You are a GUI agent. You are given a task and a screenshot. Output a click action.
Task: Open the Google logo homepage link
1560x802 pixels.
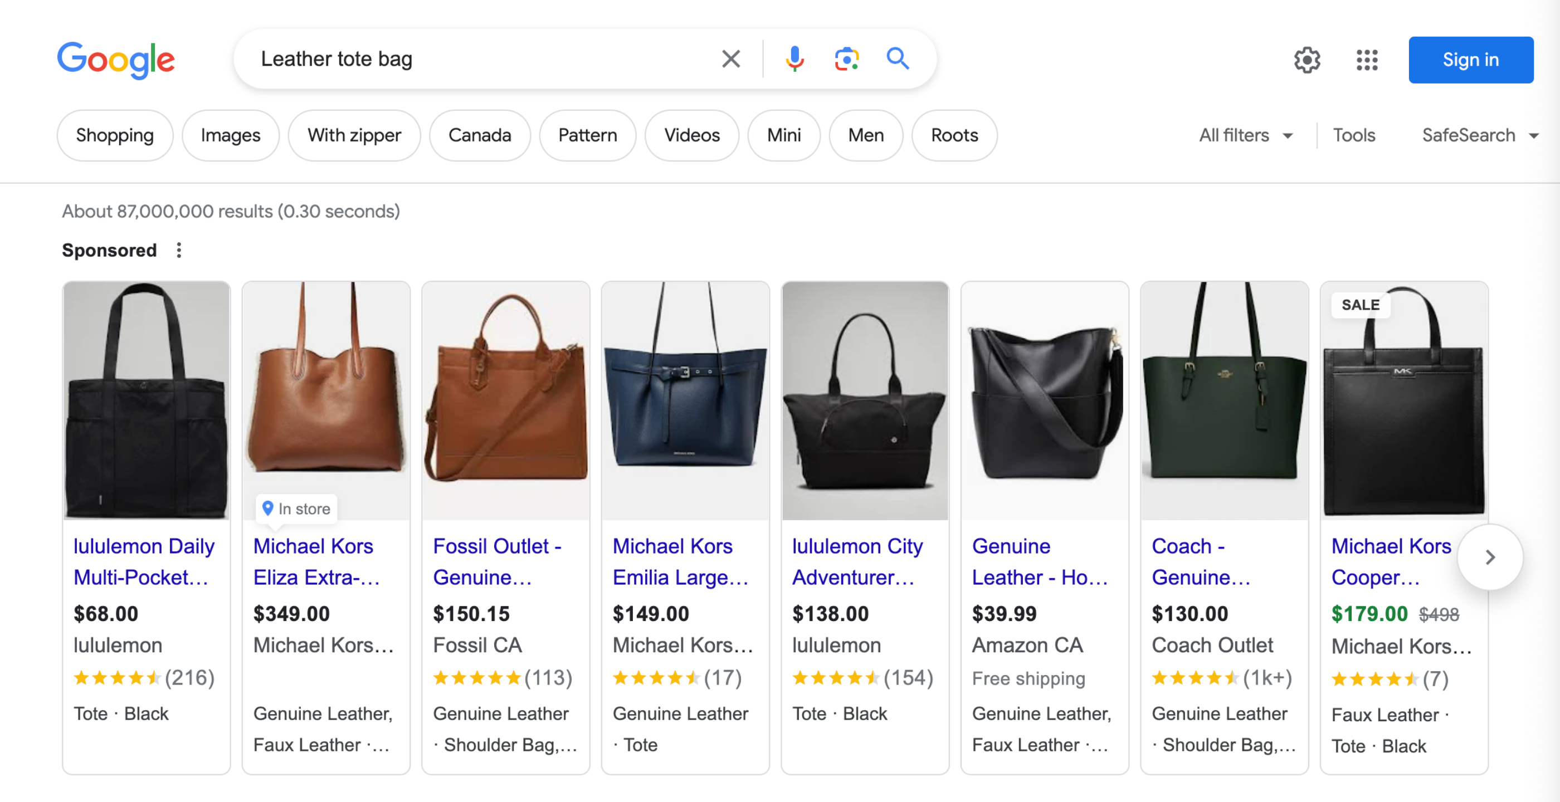(116, 60)
